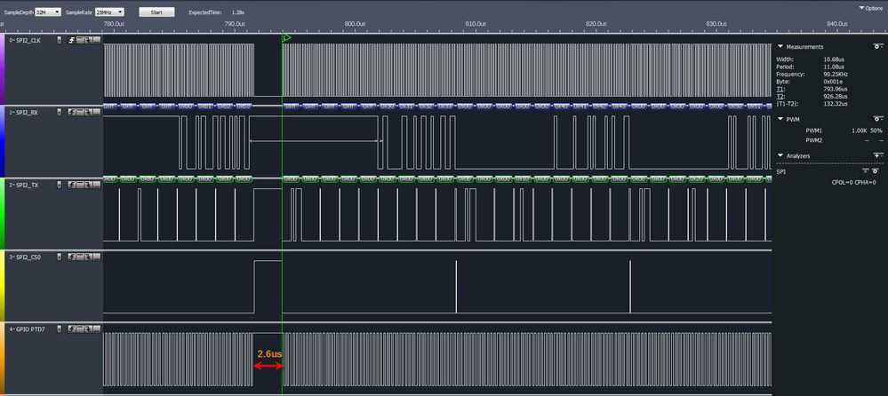Viewport: 888px width, 396px height.
Task: Collapse the Analyzers section
Action: coord(780,155)
